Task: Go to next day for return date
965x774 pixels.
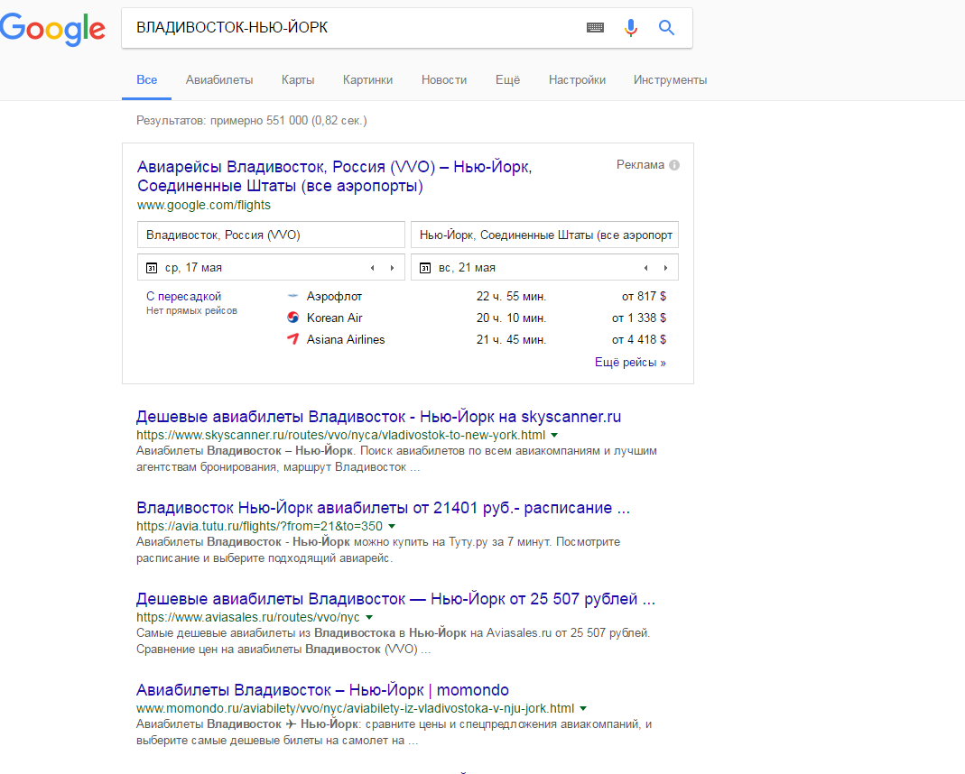Action: click(665, 267)
